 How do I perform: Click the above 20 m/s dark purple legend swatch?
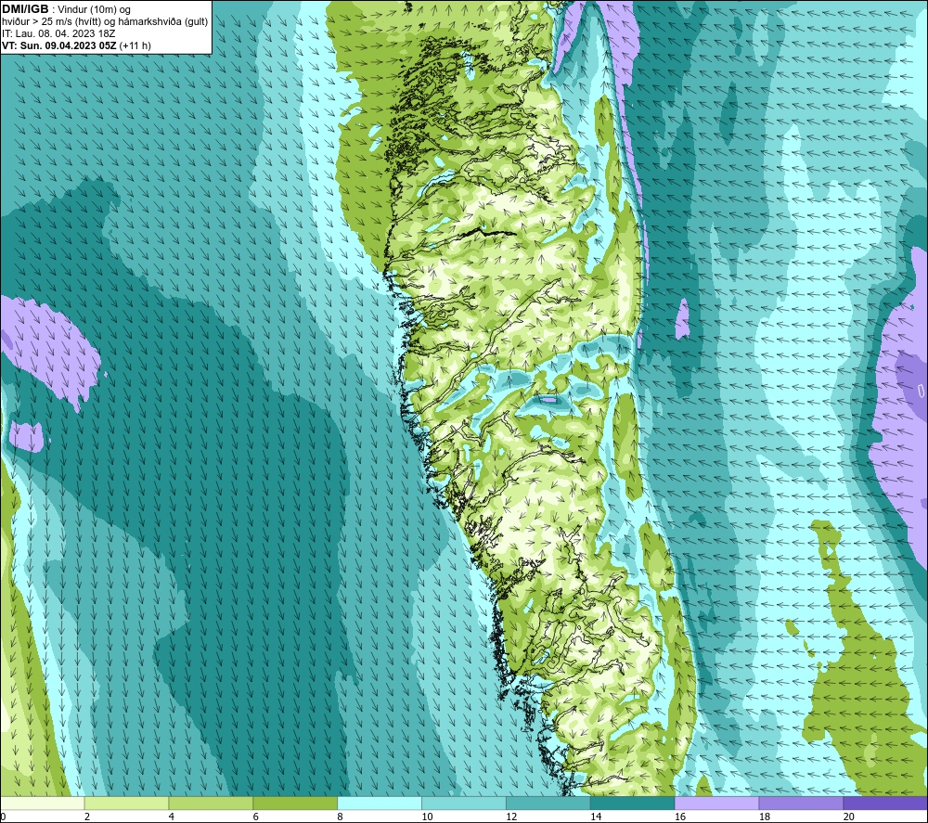[x=885, y=803]
